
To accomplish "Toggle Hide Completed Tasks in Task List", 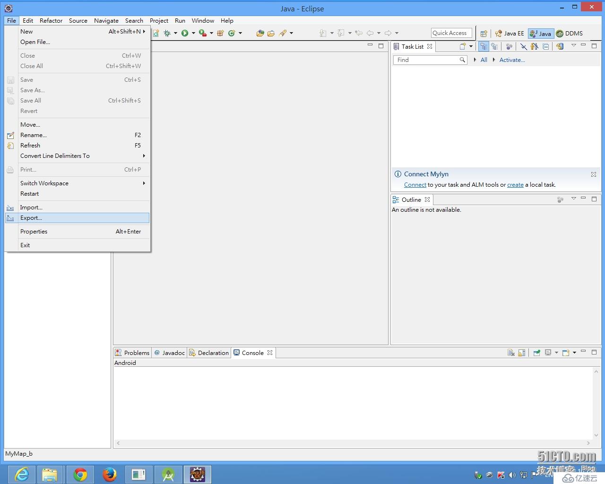I will point(524,46).
